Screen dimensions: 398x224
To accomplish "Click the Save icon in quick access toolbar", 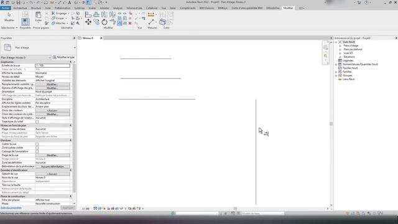I will click(x=18, y=2).
